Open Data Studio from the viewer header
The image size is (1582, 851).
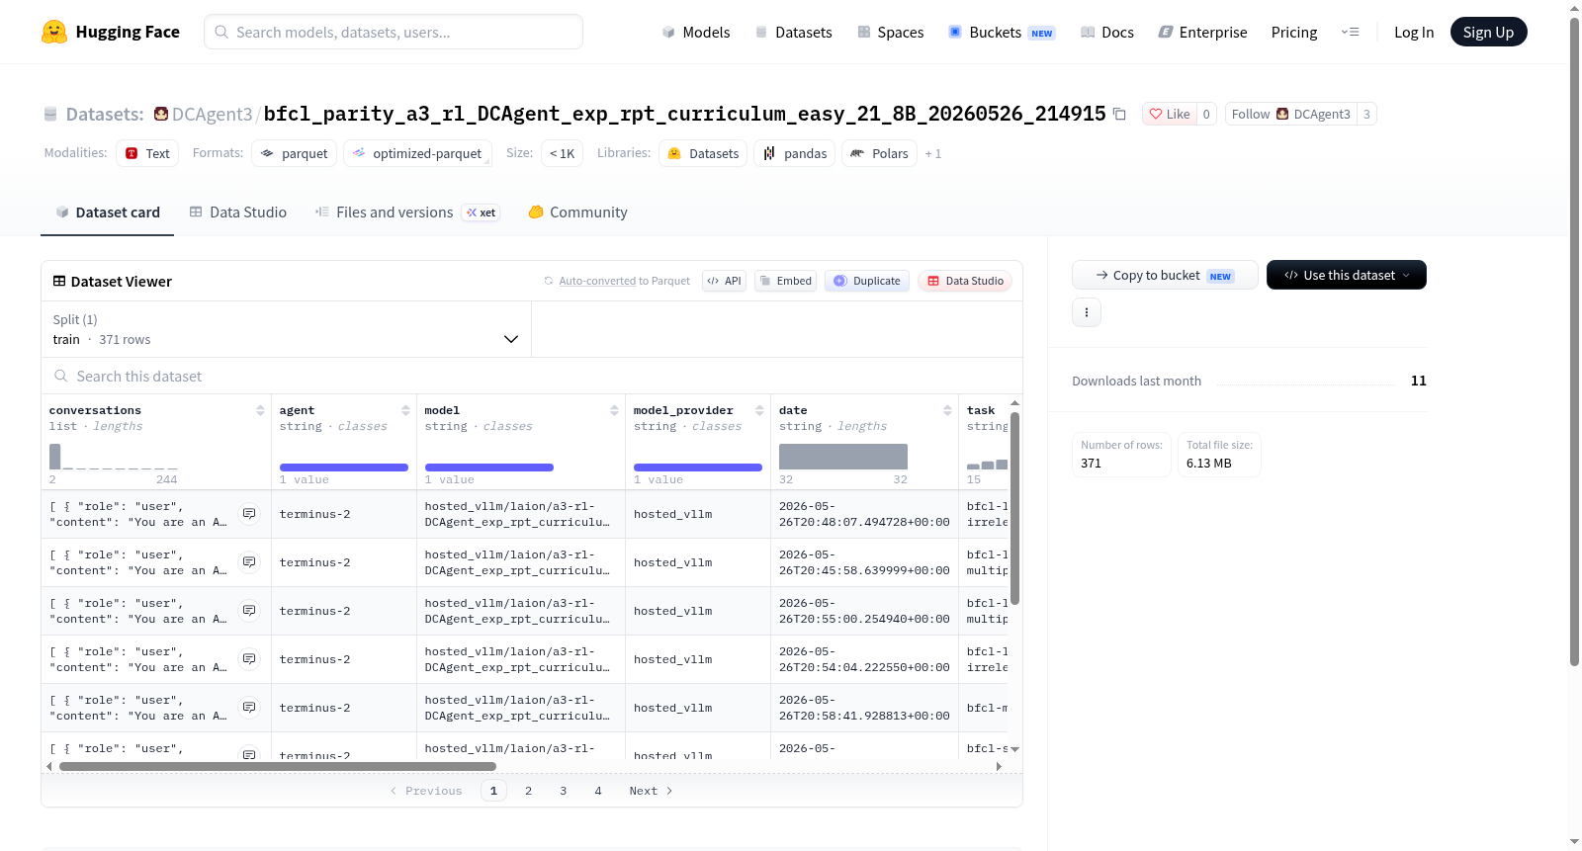965,281
